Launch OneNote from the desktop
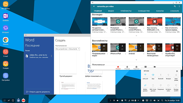The image size is (183, 103). [x=5, y=17]
